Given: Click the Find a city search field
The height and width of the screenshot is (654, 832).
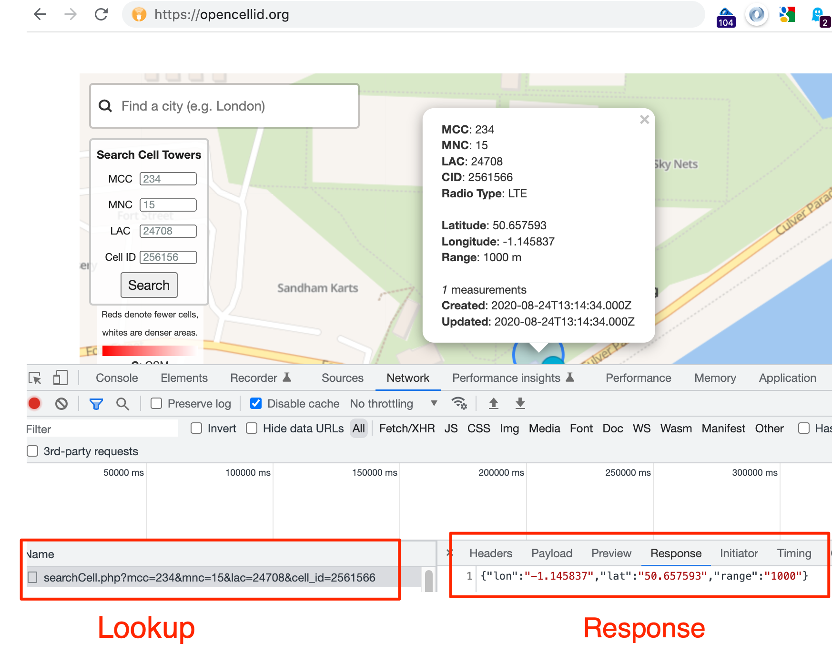Looking at the screenshot, I should point(224,106).
